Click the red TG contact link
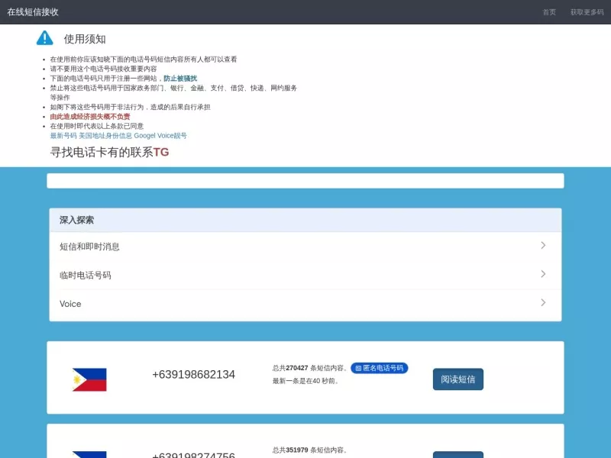 point(161,152)
